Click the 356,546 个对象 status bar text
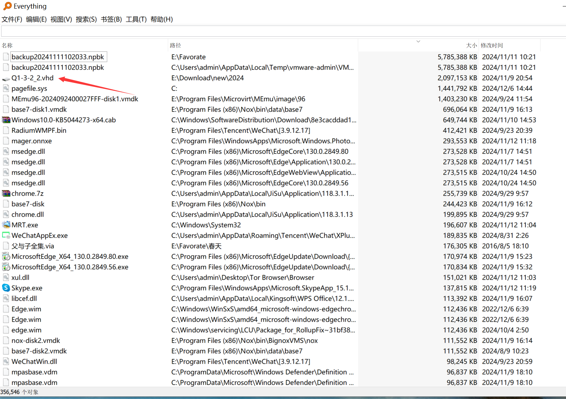 pyautogui.click(x=19, y=392)
